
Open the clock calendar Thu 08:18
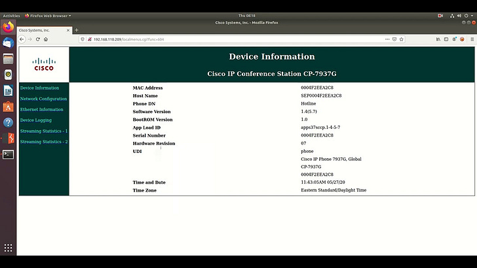247,16
